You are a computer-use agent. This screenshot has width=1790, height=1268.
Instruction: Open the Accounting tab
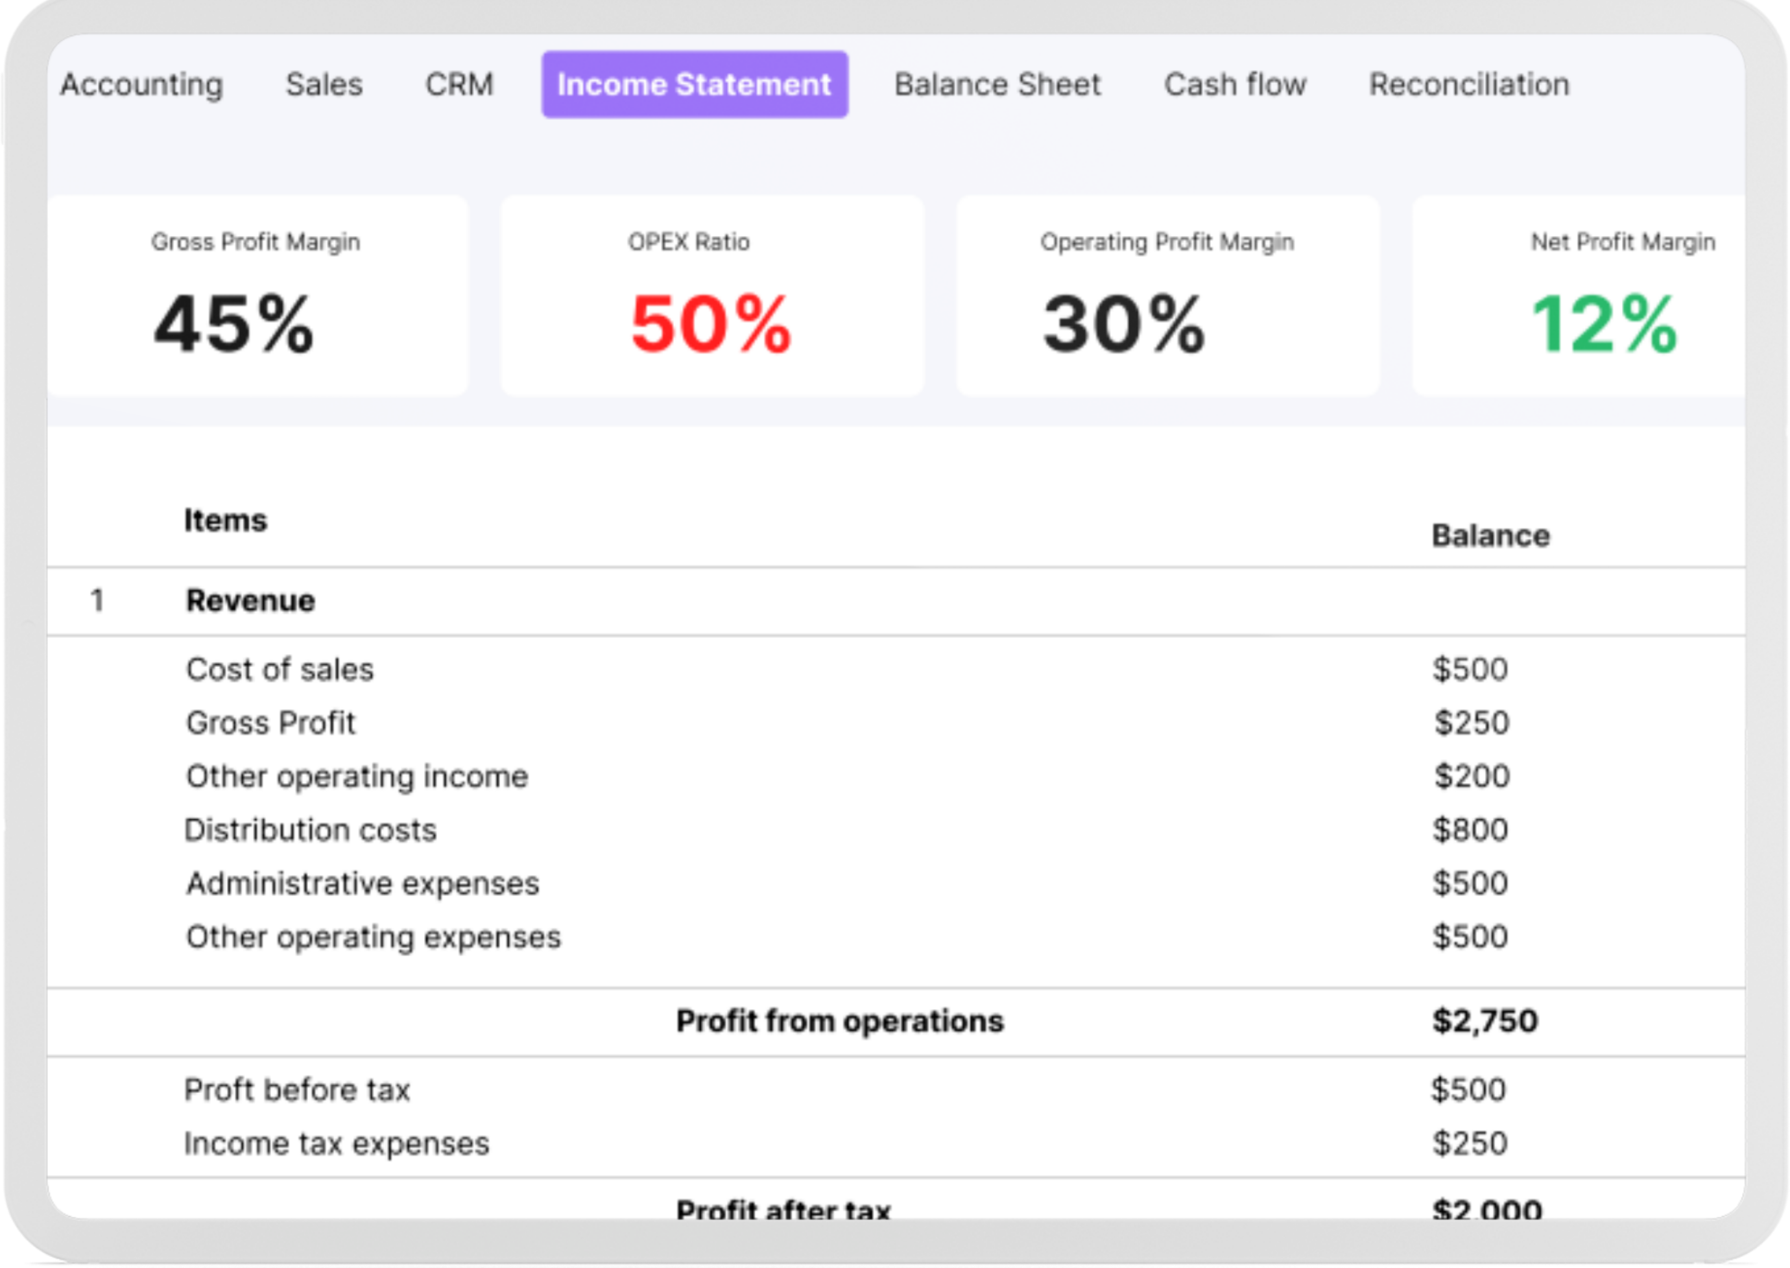(141, 84)
